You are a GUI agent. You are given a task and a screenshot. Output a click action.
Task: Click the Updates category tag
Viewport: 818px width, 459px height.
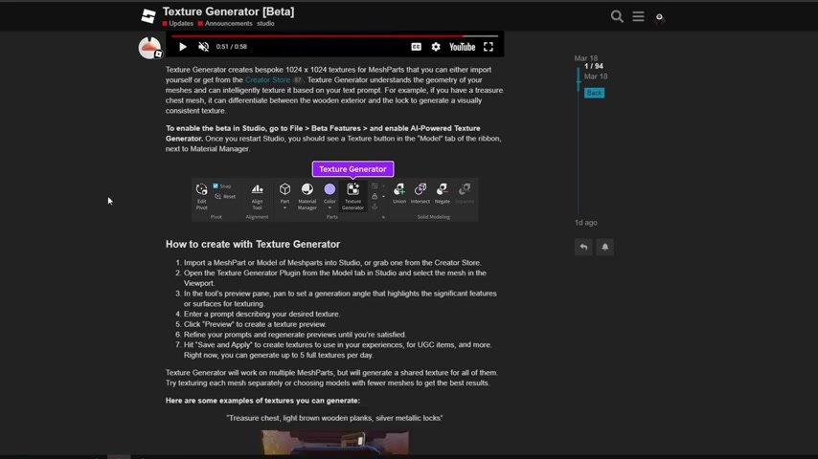click(x=178, y=24)
